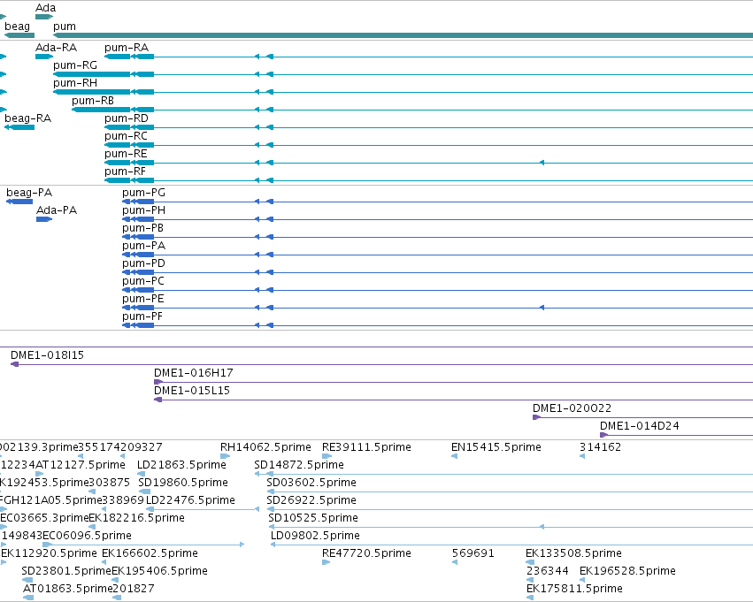Select the Ada gene label
Image resolution: width=753 pixels, height=602 pixels.
point(46,8)
